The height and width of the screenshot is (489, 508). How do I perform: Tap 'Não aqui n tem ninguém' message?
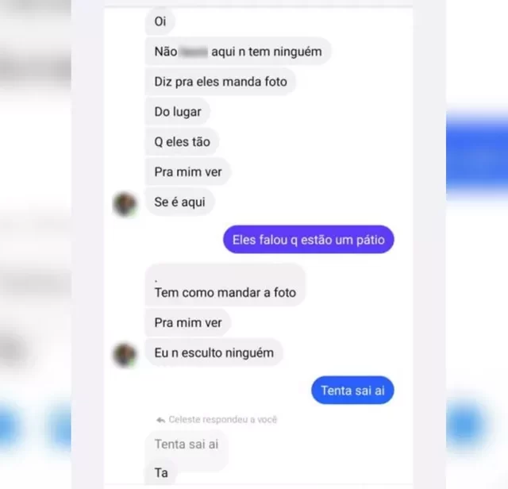tap(238, 52)
